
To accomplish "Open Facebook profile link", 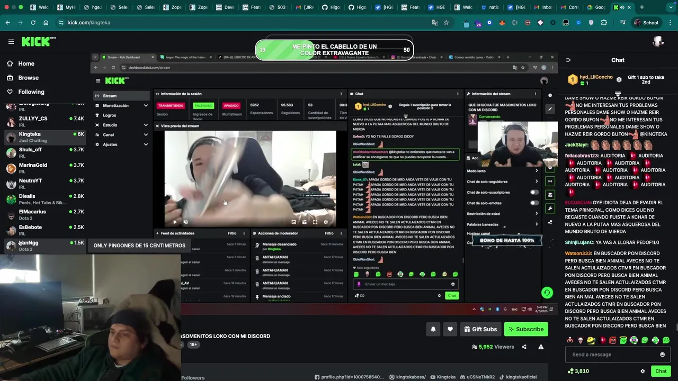I will (x=349, y=377).
